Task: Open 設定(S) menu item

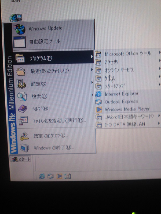Action: tap(54, 84)
